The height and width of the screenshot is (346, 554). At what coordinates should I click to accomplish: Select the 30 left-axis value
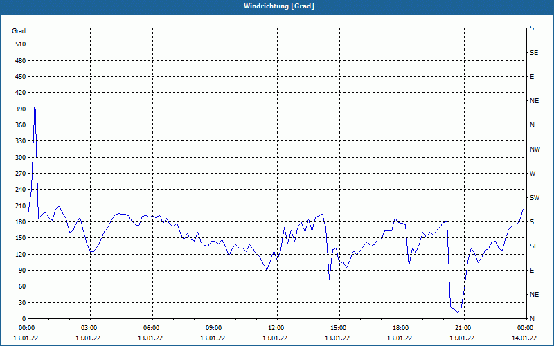(22, 302)
